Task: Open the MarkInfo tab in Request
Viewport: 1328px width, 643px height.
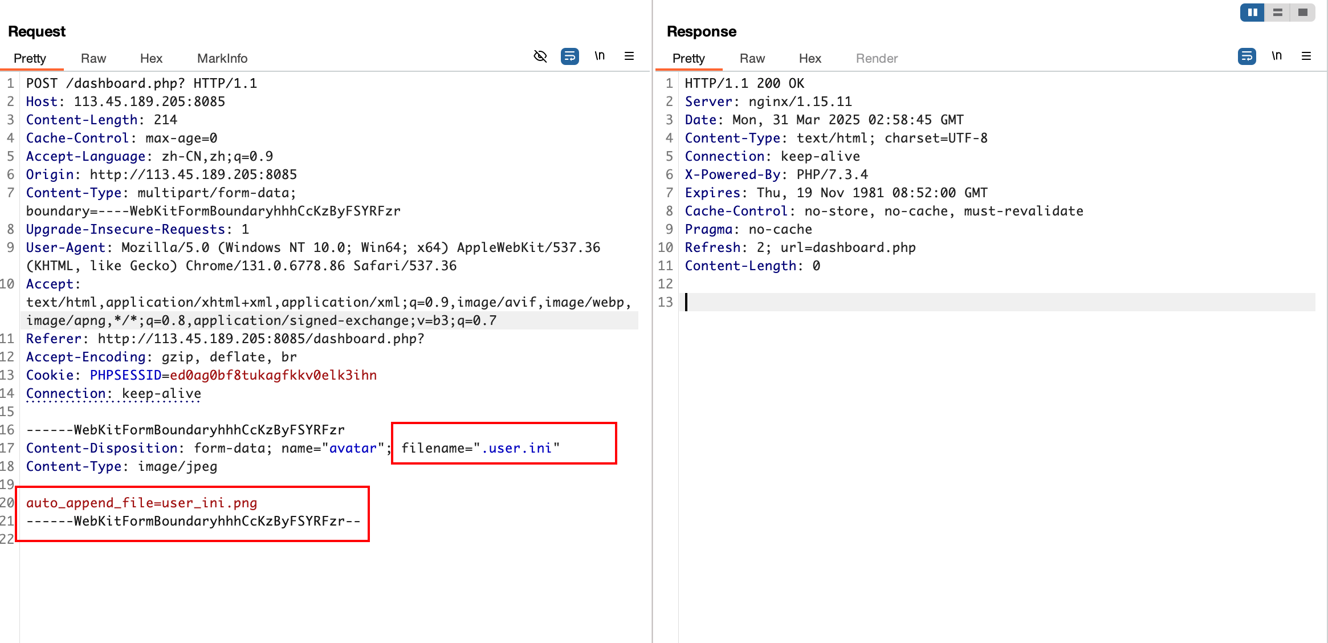Action: tap(222, 58)
